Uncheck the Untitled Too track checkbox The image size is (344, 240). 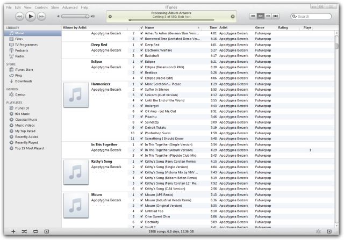pos(141,211)
